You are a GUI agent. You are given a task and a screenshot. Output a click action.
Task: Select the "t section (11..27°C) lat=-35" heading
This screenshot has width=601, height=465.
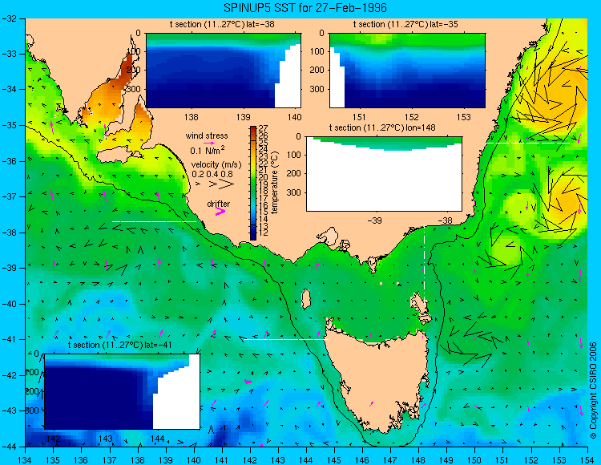coord(405,25)
